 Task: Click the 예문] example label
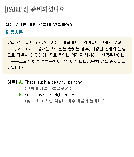click(x=12, y=82)
